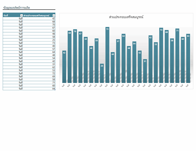Select the tallest chart bar labeled 73
The height and width of the screenshot is (151, 196).
[x=107, y=55]
